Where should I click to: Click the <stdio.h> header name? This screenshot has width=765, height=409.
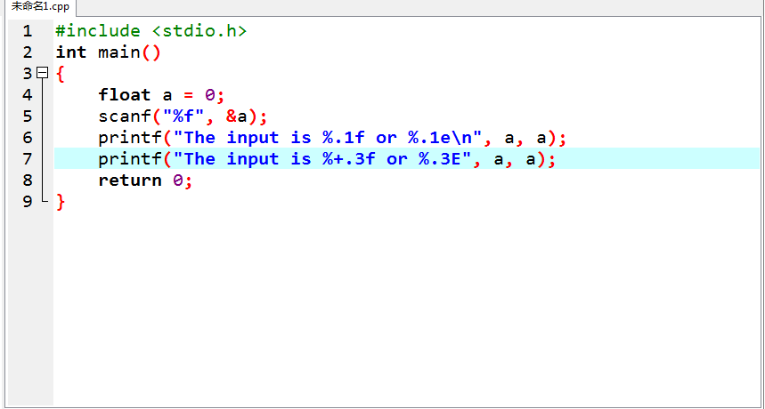coord(199,31)
